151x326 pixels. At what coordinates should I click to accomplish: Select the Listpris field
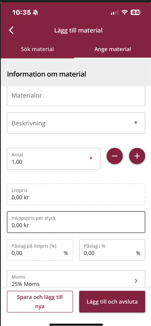click(x=76, y=194)
